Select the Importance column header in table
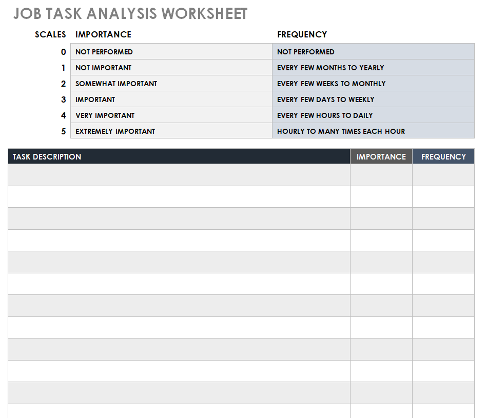The height and width of the screenshot is (418, 486). click(381, 157)
